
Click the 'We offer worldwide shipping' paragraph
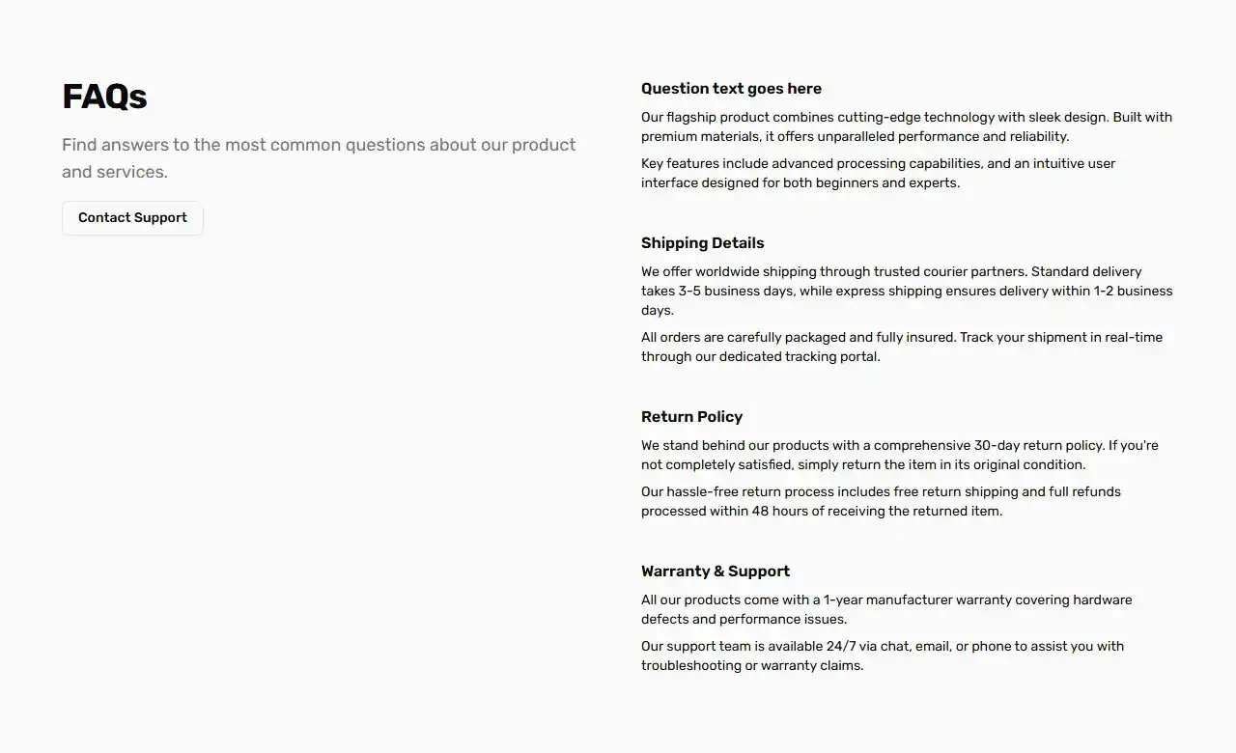[x=906, y=291]
